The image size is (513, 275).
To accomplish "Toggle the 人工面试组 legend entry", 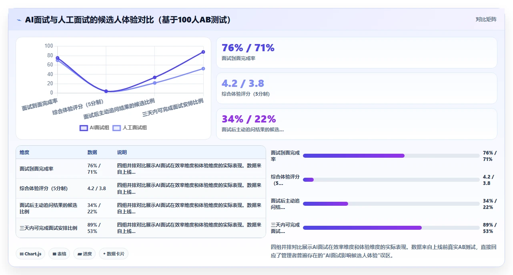I will pyautogui.click(x=130, y=128).
